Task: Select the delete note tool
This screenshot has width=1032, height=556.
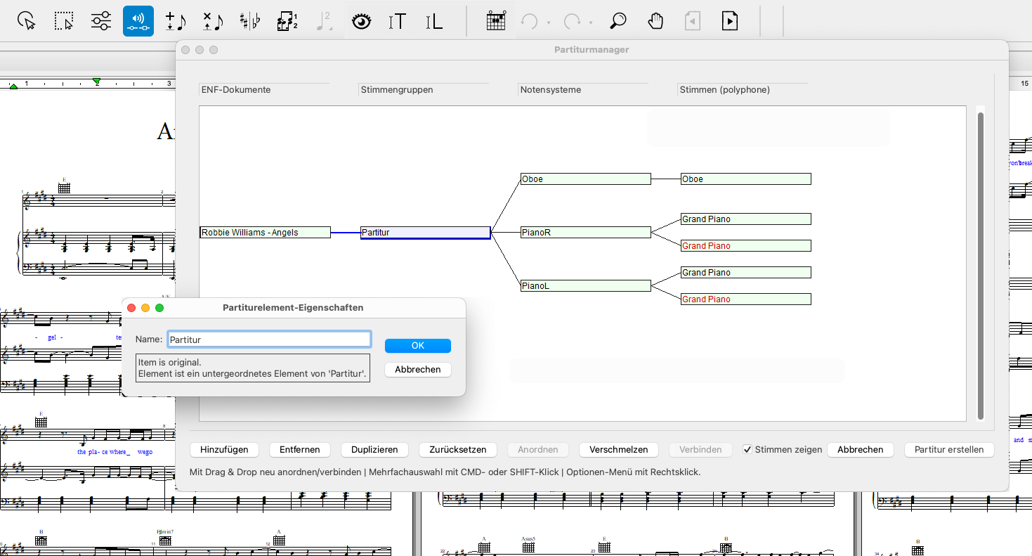Action: [x=212, y=21]
